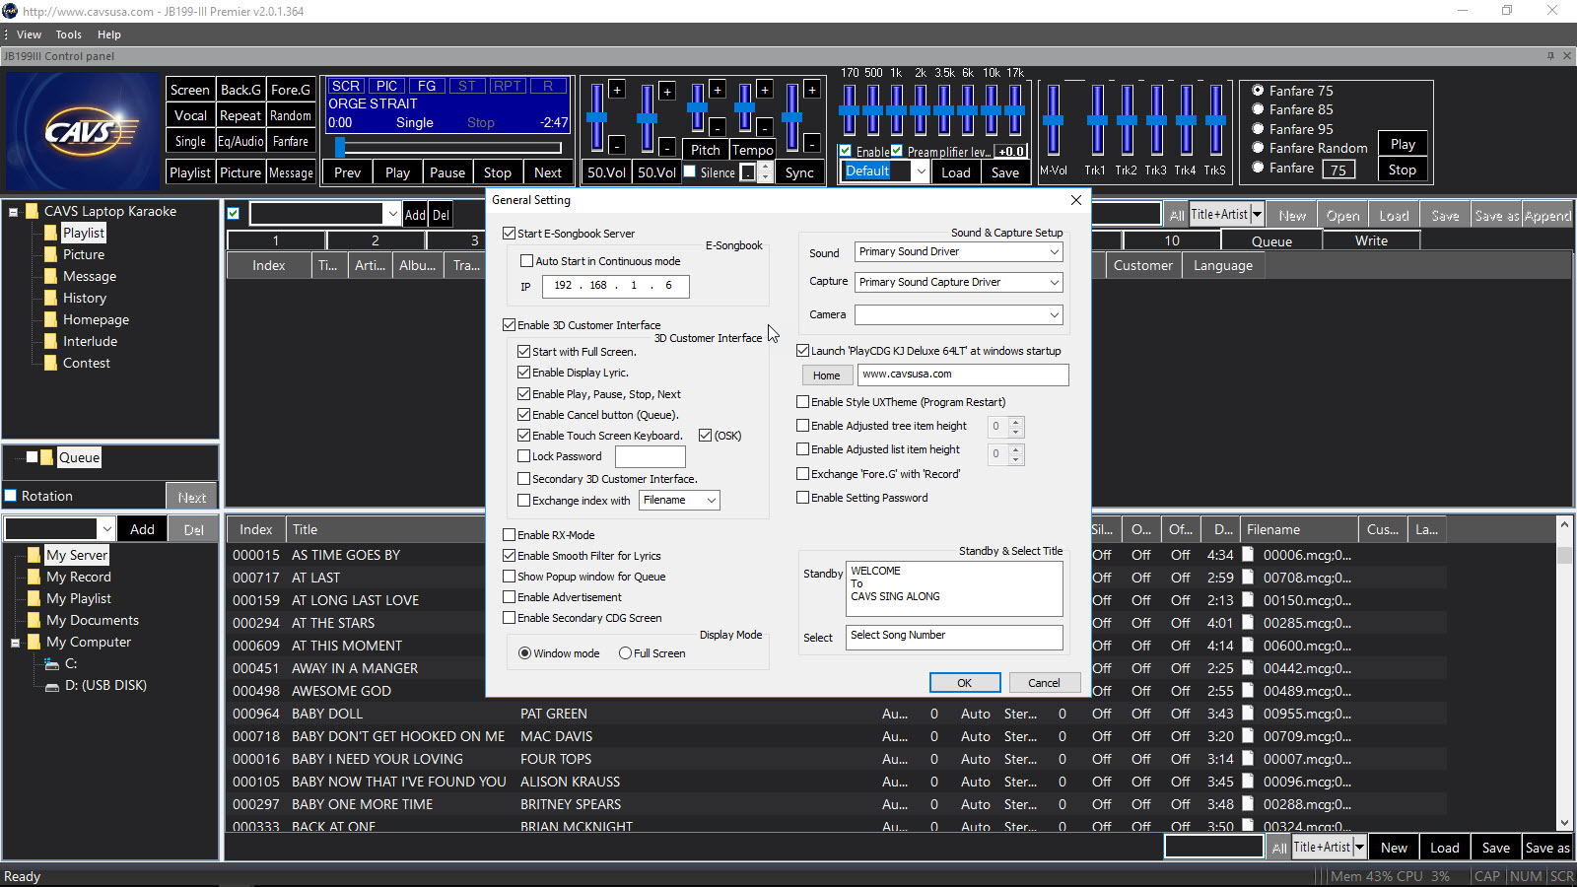Click the Fanfare Play button
The height and width of the screenshot is (887, 1577).
(x=1403, y=144)
